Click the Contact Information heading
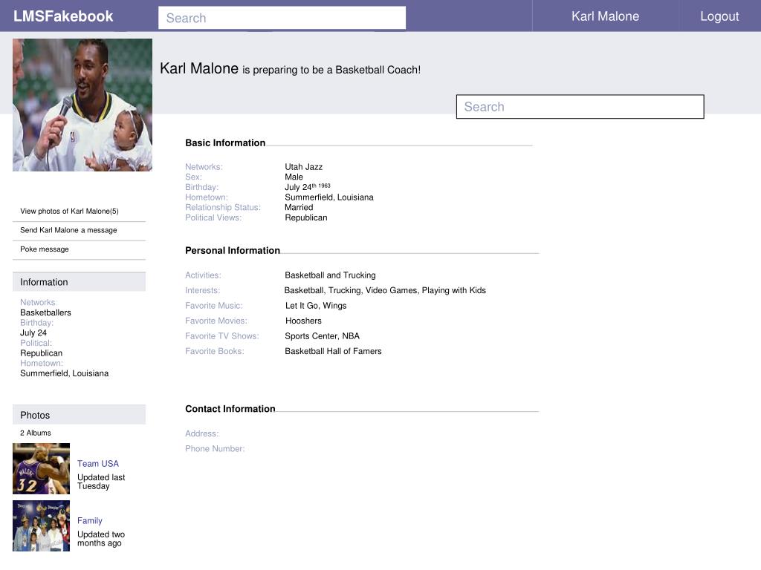The image size is (761, 570). (230, 409)
